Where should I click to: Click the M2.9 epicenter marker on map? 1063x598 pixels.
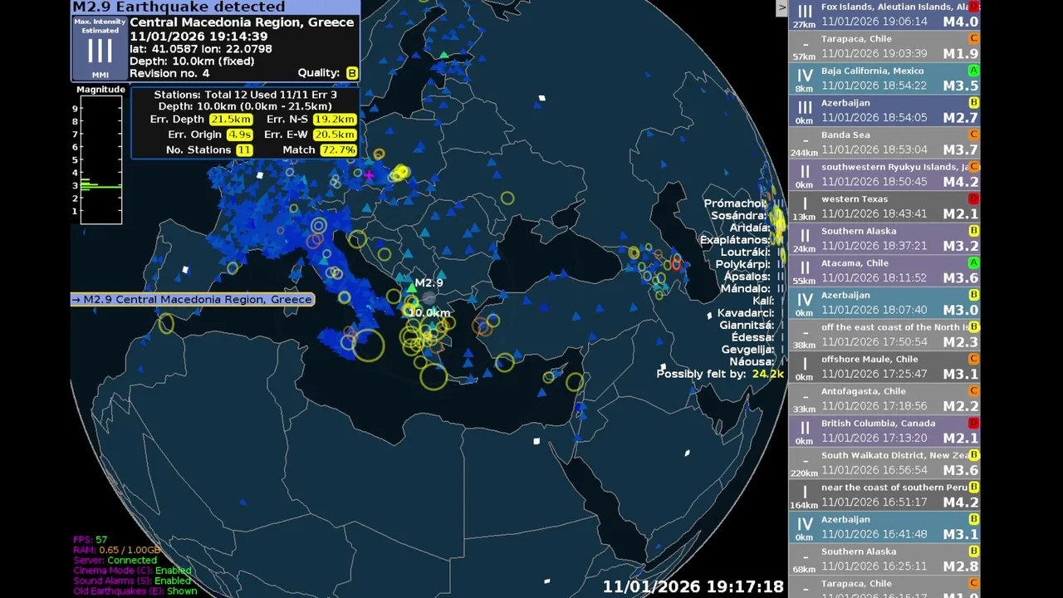[x=429, y=298]
